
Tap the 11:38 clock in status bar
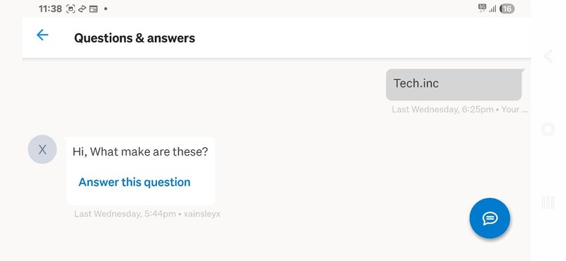[50, 8]
